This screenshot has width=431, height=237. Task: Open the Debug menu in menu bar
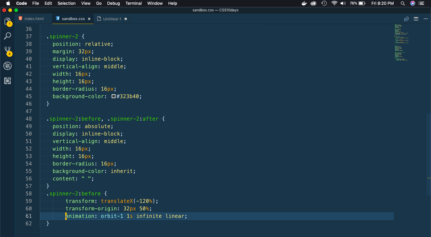[x=113, y=3]
